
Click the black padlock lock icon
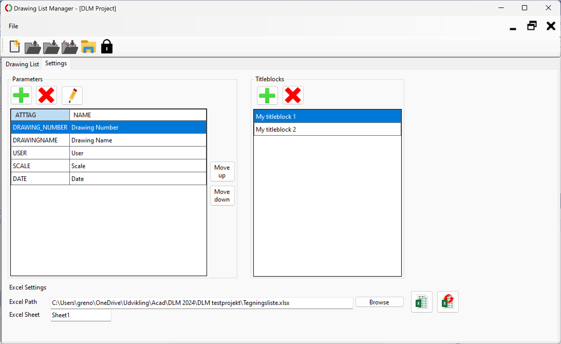[107, 47]
